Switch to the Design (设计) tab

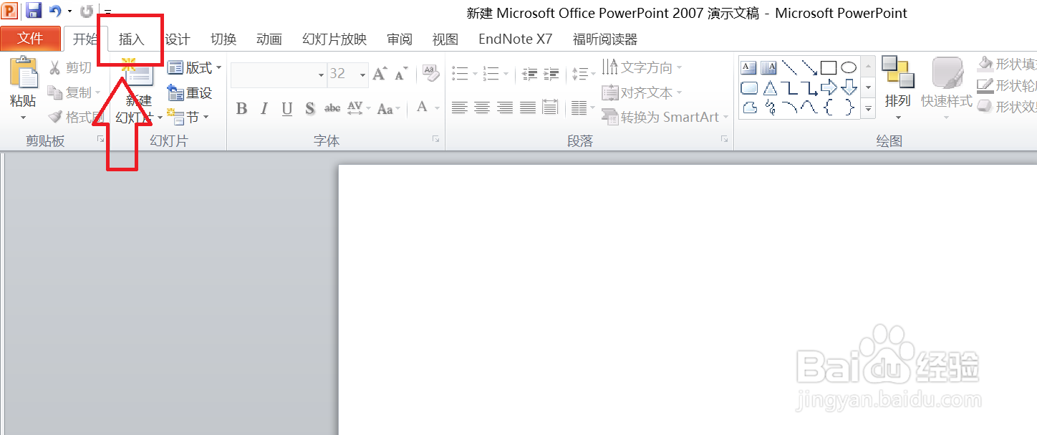(x=178, y=39)
